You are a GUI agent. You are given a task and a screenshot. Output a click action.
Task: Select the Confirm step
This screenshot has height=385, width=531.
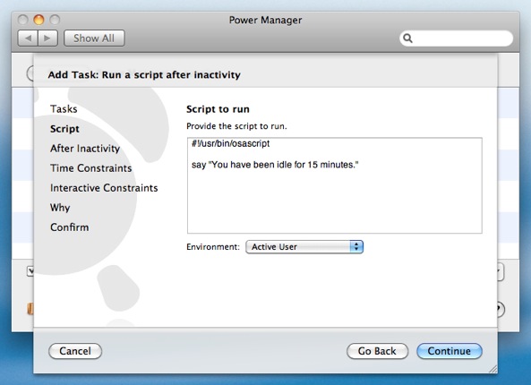click(x=70, y=227)
